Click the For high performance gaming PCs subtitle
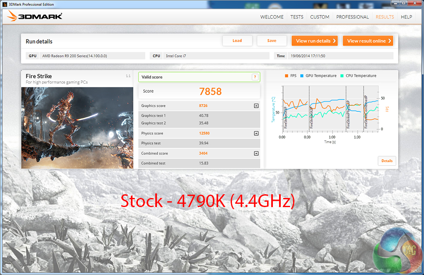The width and height of the screenshot is (424, 275). click(57, 82)
